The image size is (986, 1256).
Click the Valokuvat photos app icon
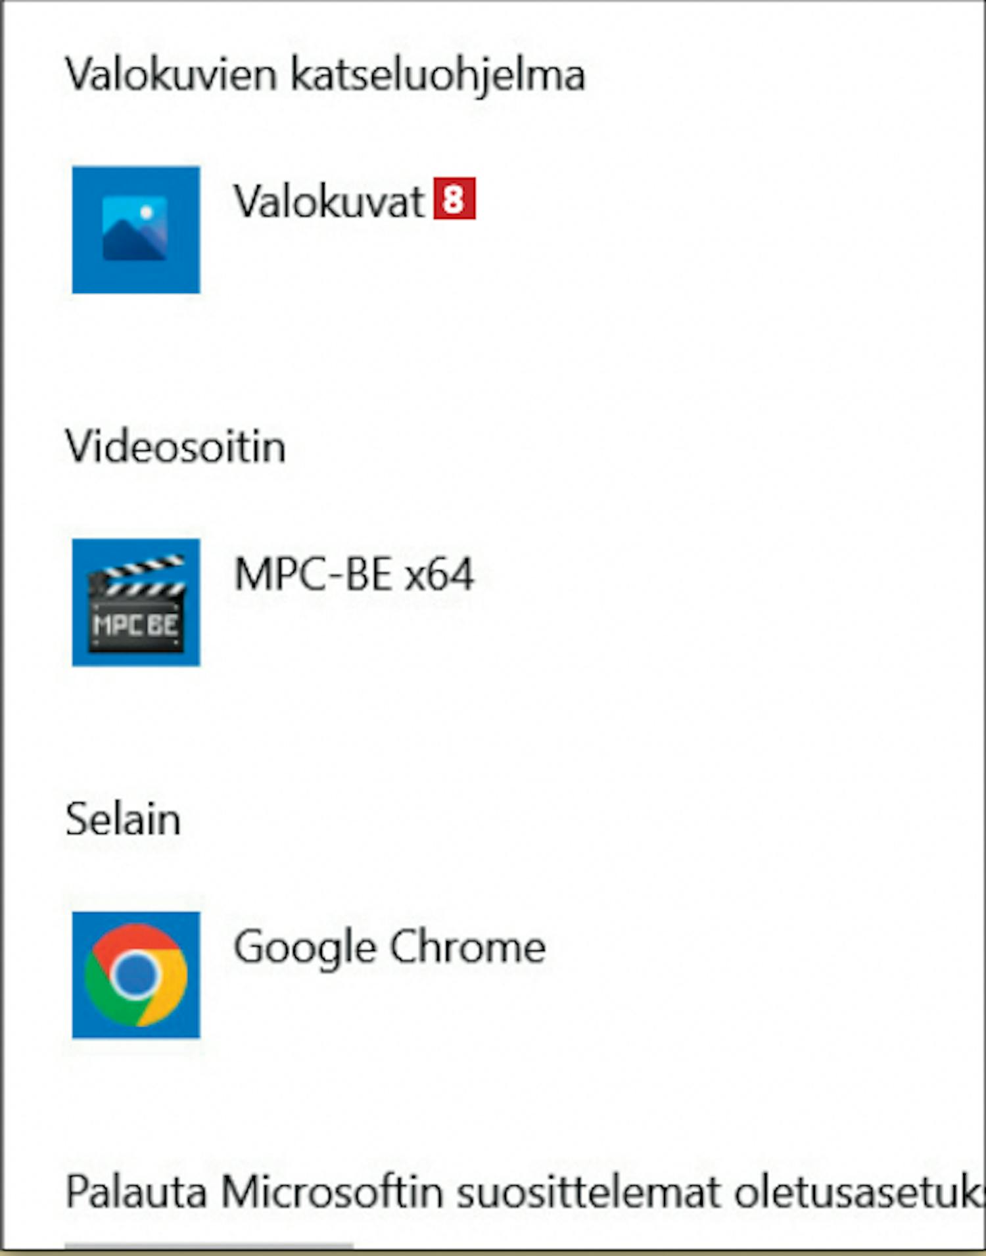(136, 229)
